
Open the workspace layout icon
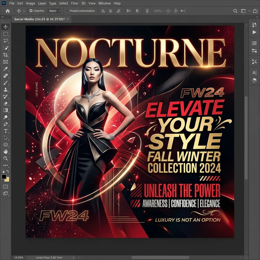click(243, 11)
